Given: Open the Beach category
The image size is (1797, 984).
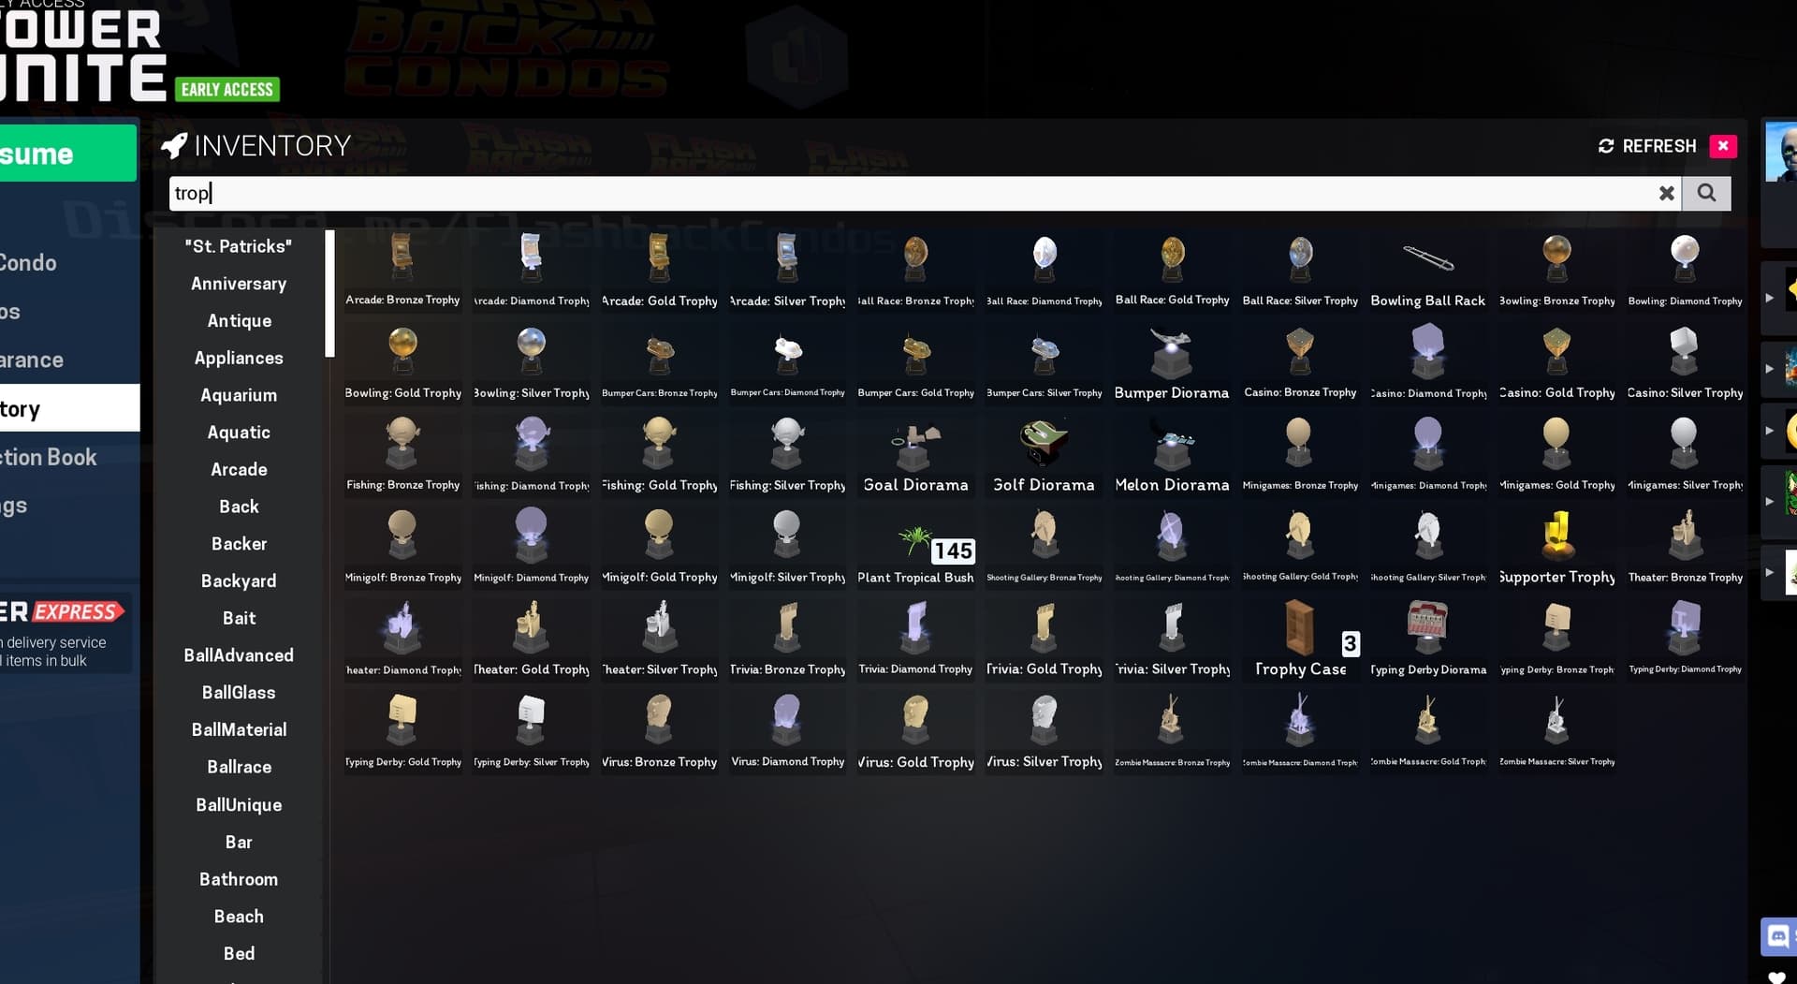Looking at the screenshot, I should (x=239, y=917).
